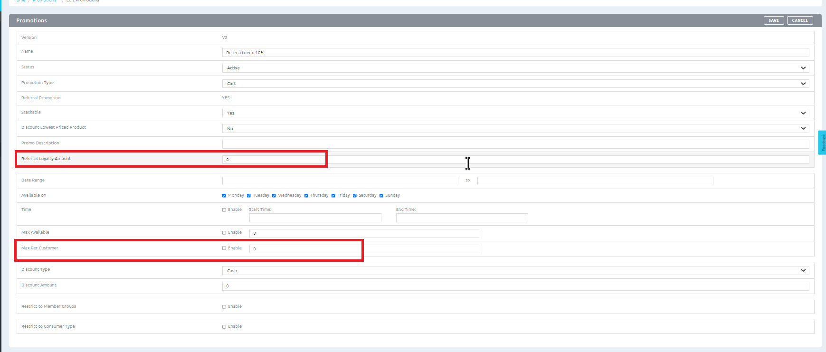Enable Restrict to Consumer Type
This screenshot has width=826, height=352.
tap(224, 327)
